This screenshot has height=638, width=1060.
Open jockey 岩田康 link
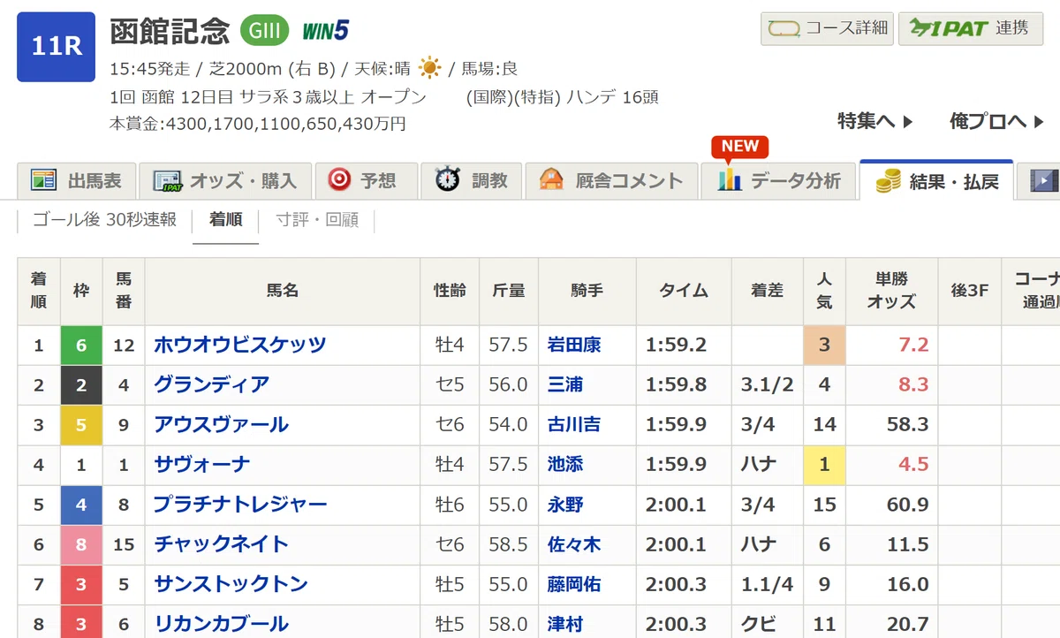(574, 345)
